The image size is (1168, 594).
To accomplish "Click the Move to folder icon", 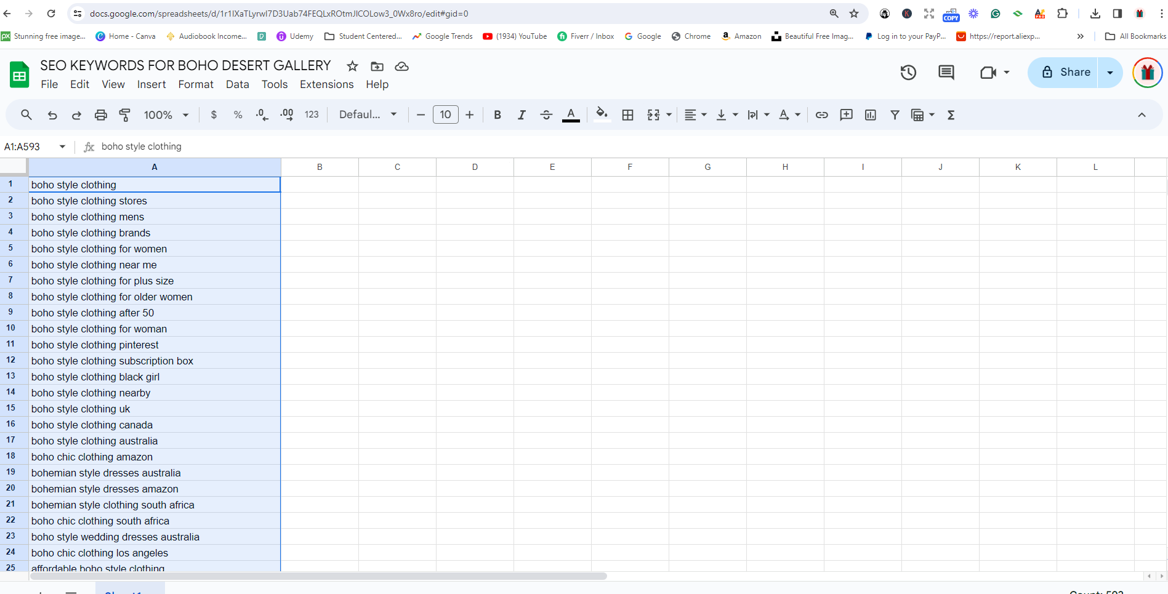I will tap(377, 66).
